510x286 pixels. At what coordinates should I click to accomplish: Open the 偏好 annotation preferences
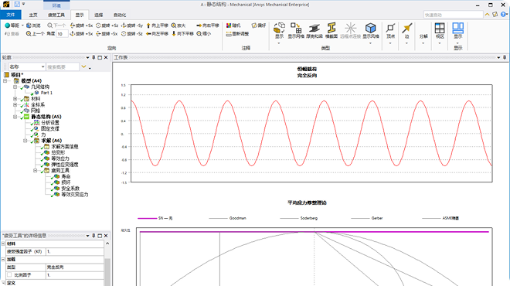(259, 26)
